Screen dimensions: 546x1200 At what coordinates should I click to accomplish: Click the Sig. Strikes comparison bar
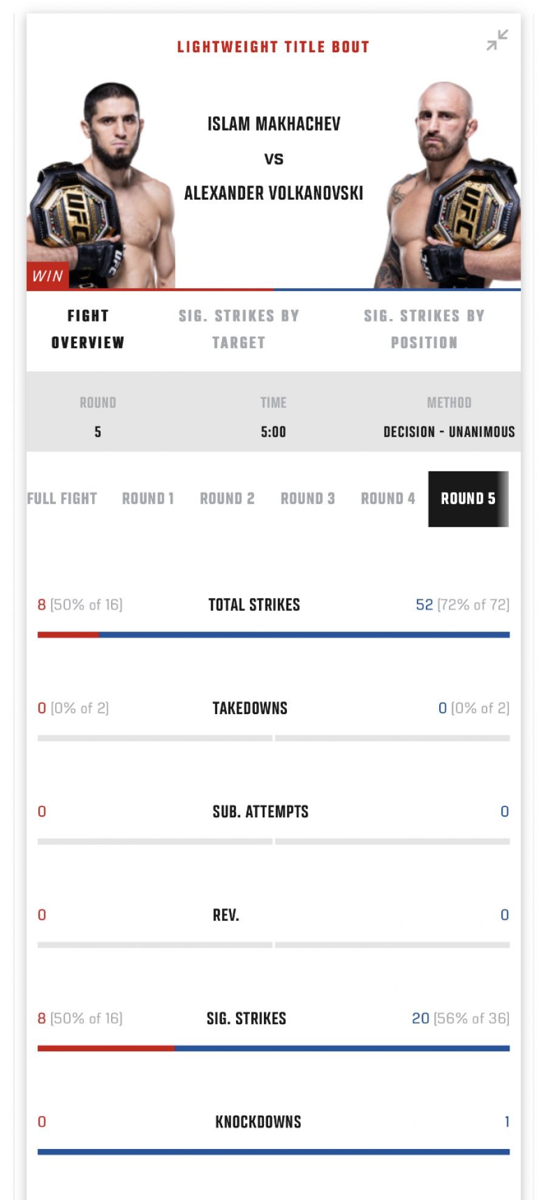click(274, 1048)
